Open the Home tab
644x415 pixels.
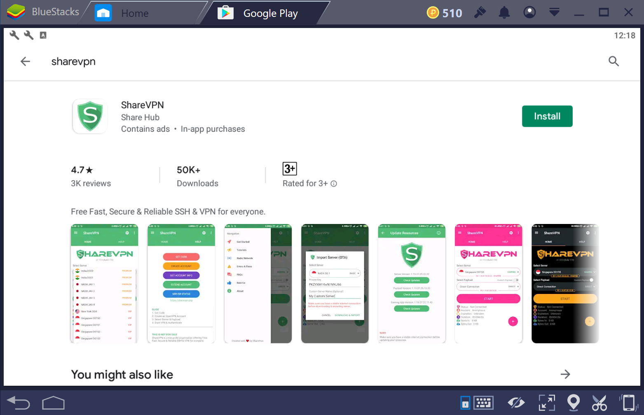coord(135,13)
